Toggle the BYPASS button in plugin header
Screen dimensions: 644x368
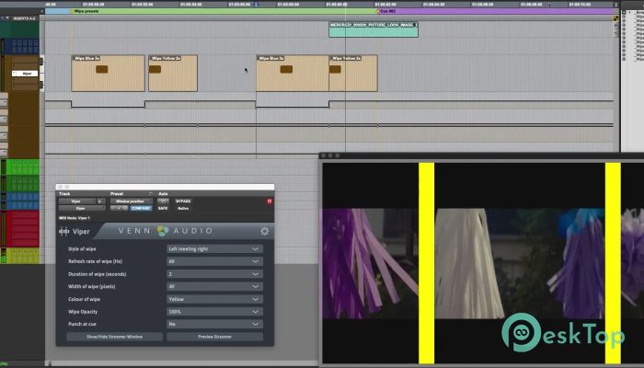[183, 201]
